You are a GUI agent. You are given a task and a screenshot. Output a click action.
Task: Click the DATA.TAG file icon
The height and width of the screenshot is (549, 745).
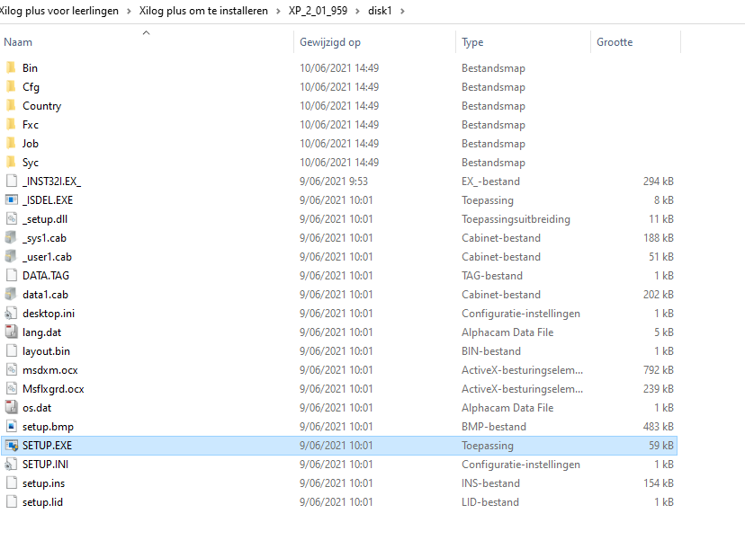point(12,276)
